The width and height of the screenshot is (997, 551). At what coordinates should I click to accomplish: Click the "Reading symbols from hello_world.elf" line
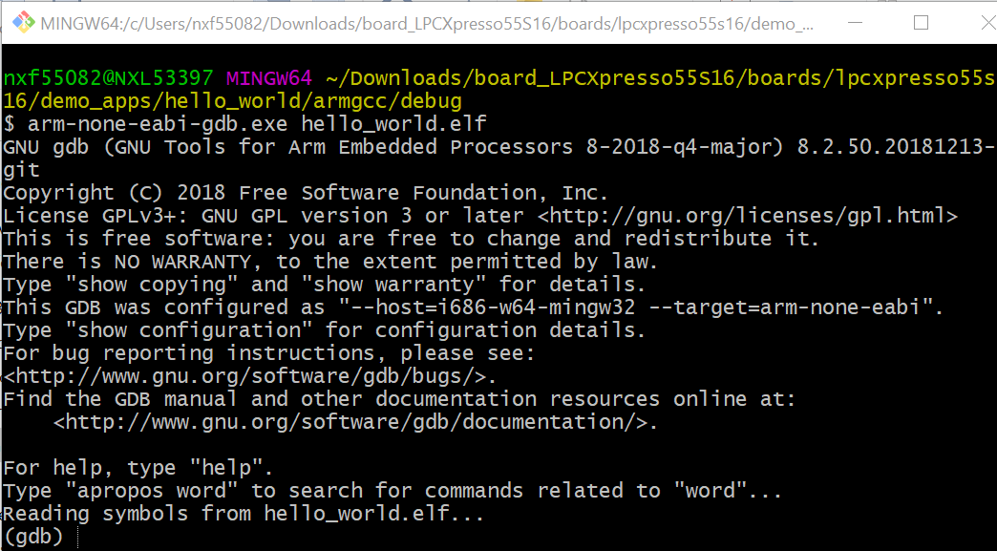coord(244,514)
